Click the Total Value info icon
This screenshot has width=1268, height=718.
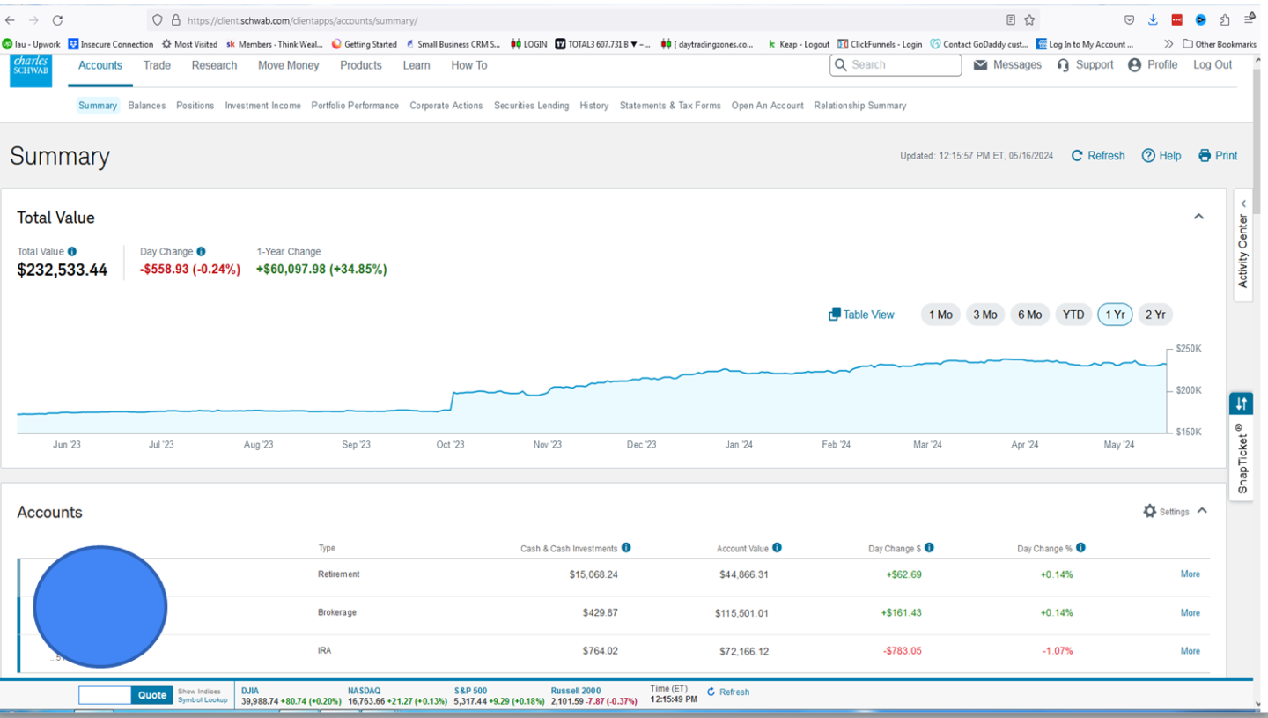tap(72, 252)
